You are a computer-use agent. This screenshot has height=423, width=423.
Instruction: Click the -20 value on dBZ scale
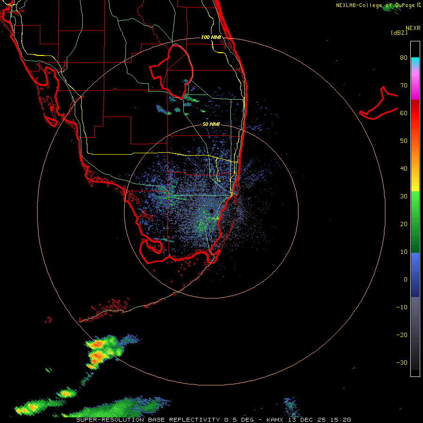[402, 335]
